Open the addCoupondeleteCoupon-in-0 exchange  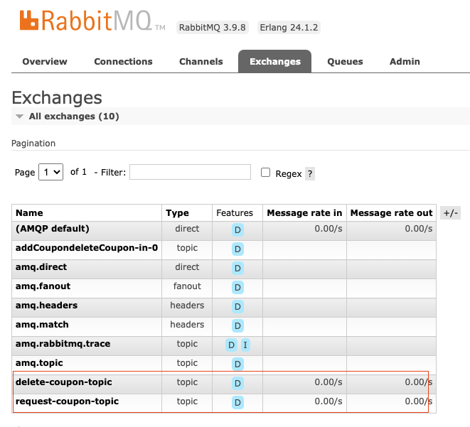pos(86,248)
